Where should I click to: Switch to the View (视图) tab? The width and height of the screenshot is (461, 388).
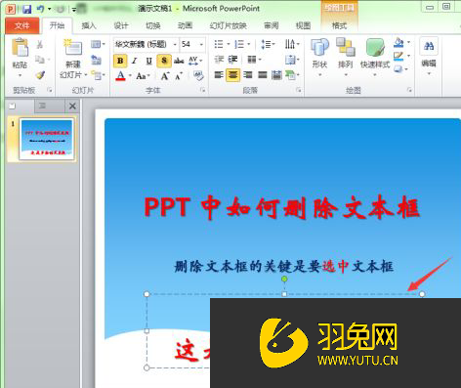point(303,25)
